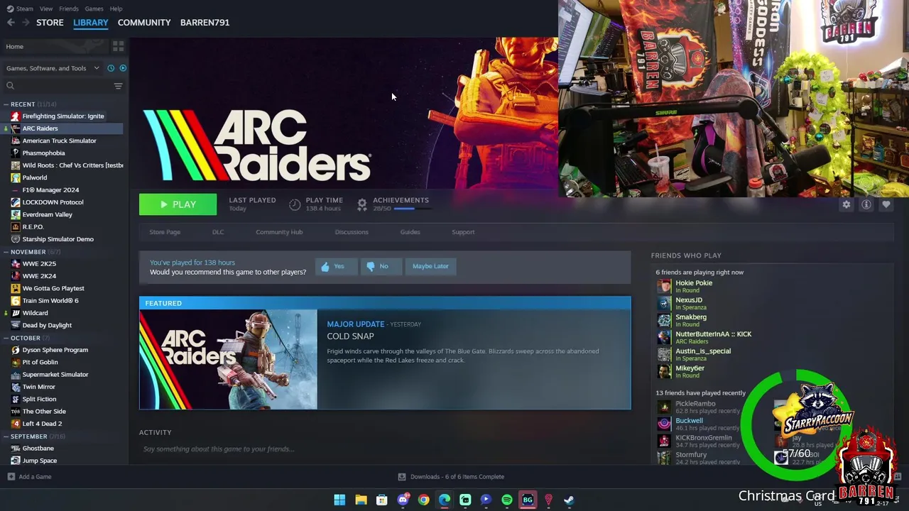This screenshot has height=511, width=909.
Task: Select American Truck Simulator in library
Action: 59,141
